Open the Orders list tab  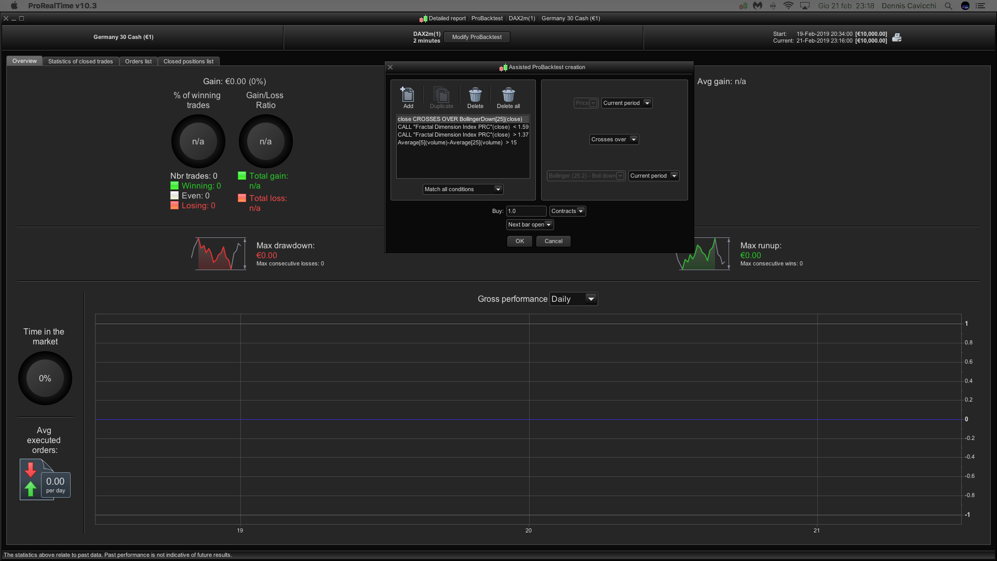tap(138, 61)
